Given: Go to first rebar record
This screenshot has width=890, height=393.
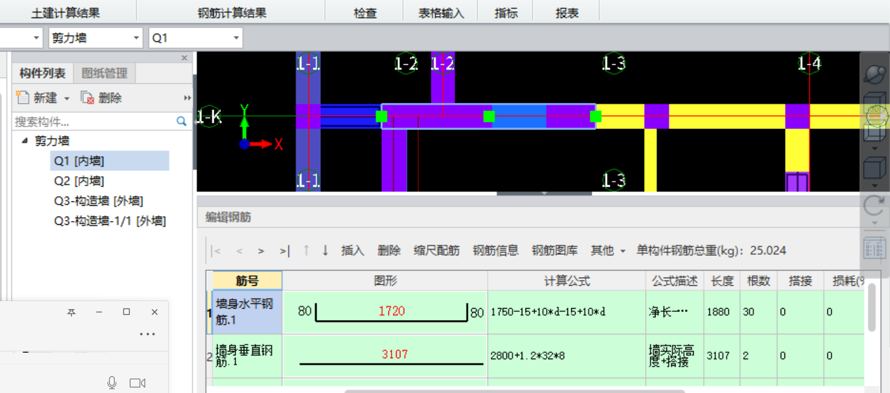Looking at the screenshot, I should (x=217, y=251).
